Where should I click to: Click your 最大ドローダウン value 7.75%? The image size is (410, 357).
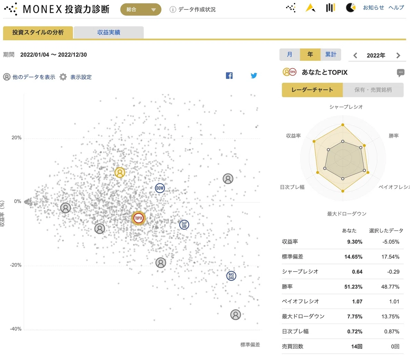(355, 317)
